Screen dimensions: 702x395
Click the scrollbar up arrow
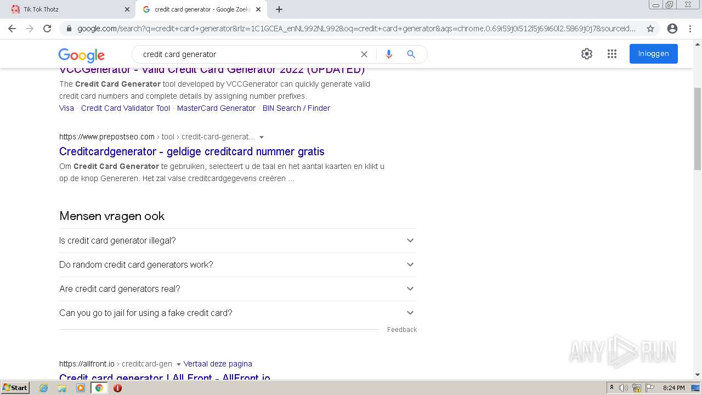[698, 43]
